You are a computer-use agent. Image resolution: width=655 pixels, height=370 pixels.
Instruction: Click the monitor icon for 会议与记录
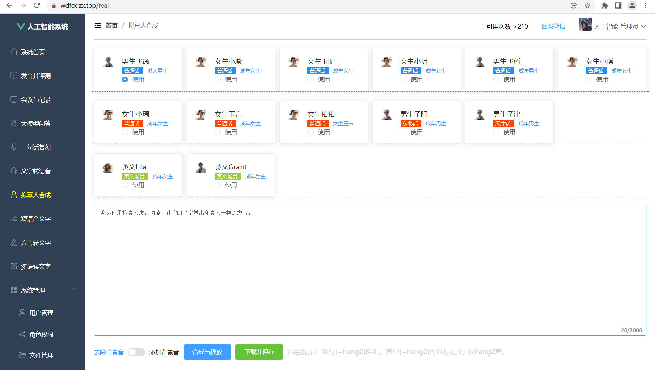pos(14,99)
